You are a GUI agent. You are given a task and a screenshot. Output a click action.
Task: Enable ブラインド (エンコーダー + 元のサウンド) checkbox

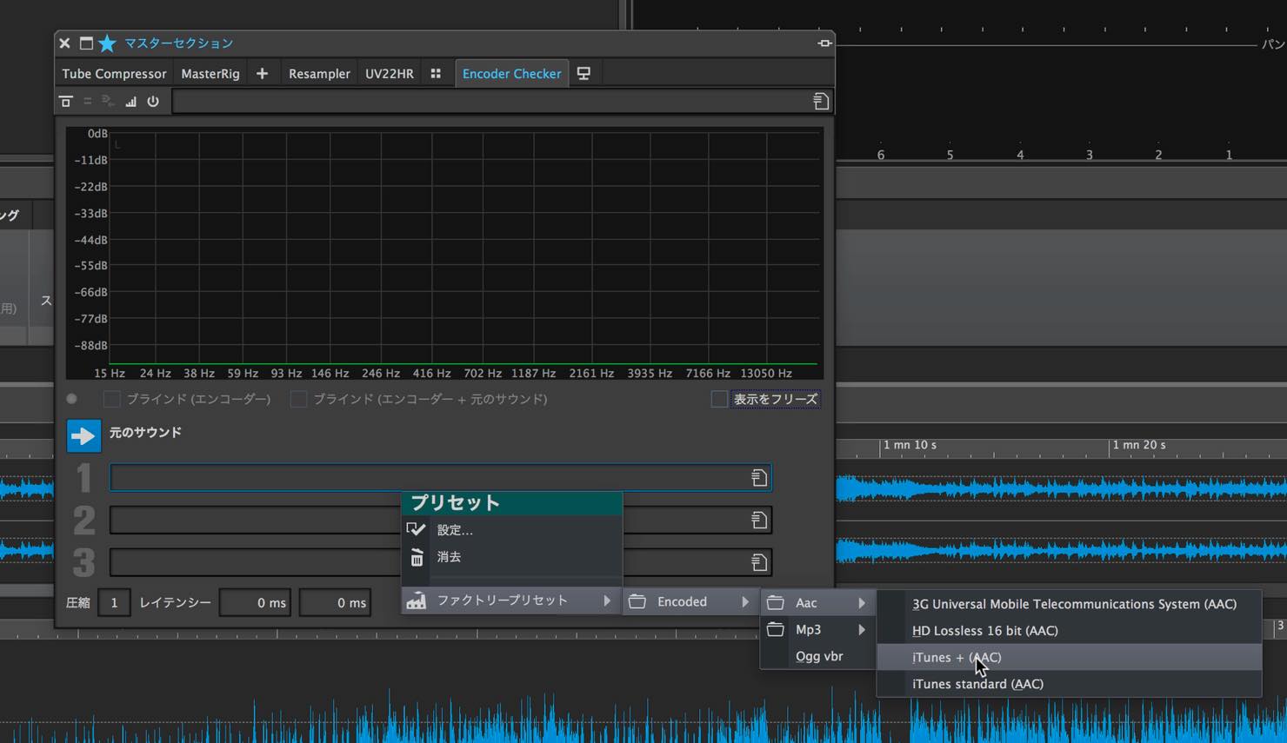[x=298, y=399]
